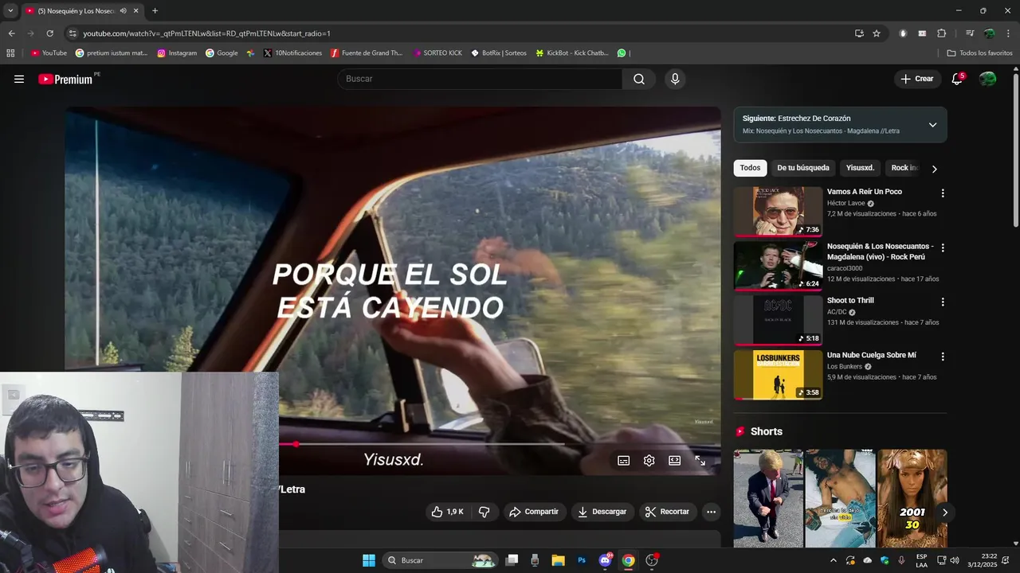Open options for Magdalena (vivo) video
Viewport: 1020px width, 573px height.
click(x=943, y=248)
